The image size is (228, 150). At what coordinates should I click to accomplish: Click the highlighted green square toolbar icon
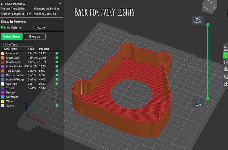click(x=226, y=55)
